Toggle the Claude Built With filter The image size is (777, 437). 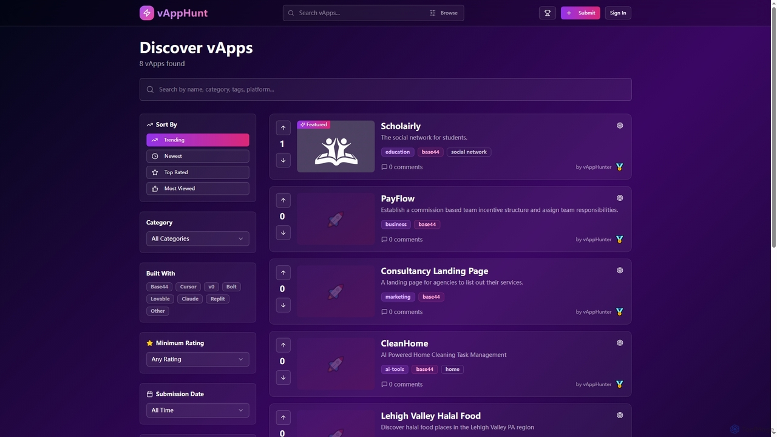pos(190,299)
